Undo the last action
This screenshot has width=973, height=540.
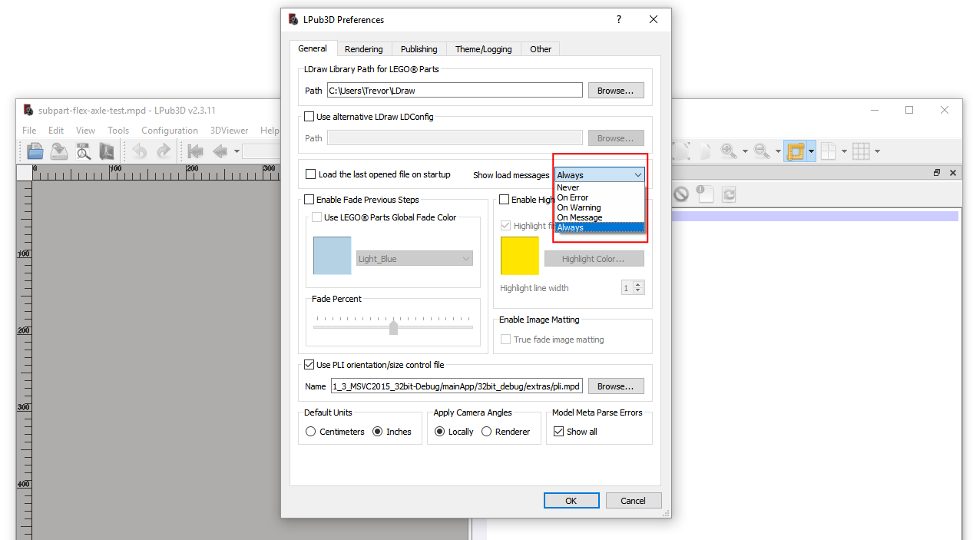pos(139,151)
